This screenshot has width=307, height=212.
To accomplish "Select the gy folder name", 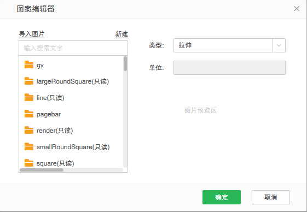I will pos(40,66).
